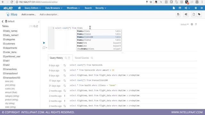
Task: Open the editor help question mark
Action: (x=196, y=24)
